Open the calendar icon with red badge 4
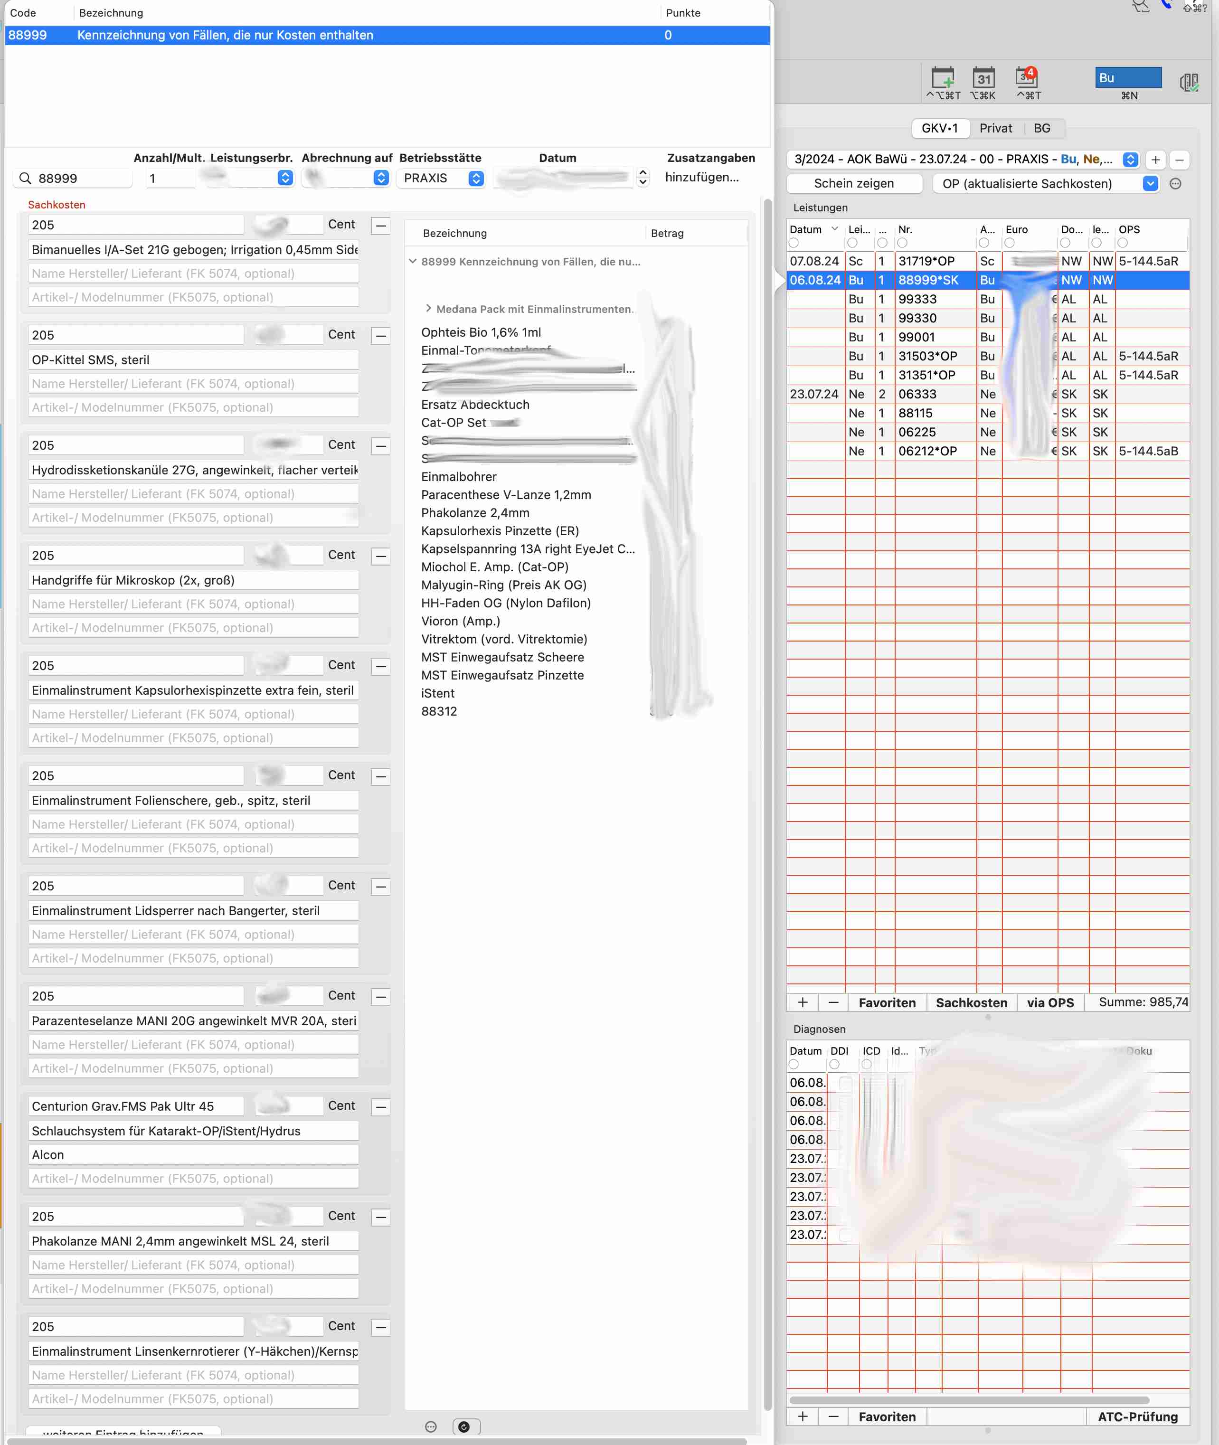The width and height of the screenshot is (1219, 1445). (x=1026, y=77)
